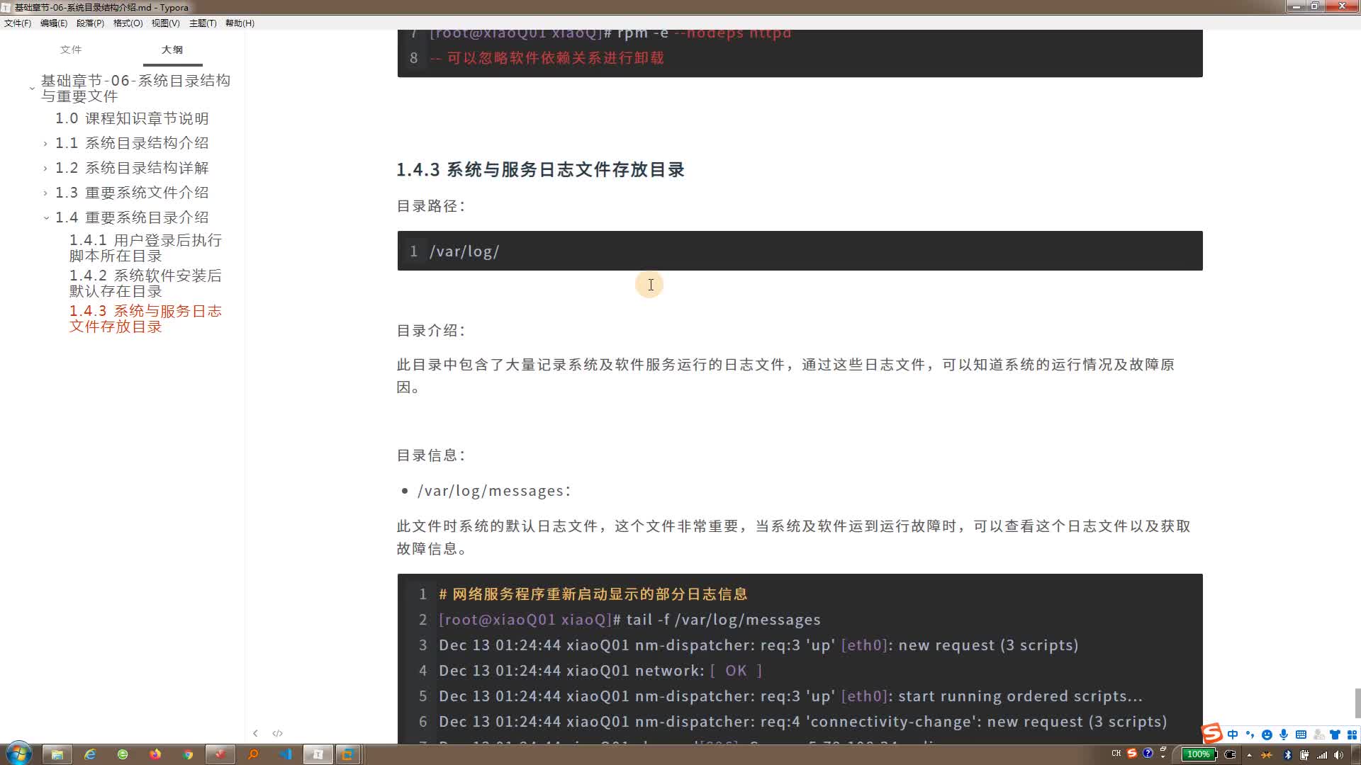This screenshot has height=765, width=1361.
Task: Open the 段落(P) menu
Action: (x=90, y=23)
